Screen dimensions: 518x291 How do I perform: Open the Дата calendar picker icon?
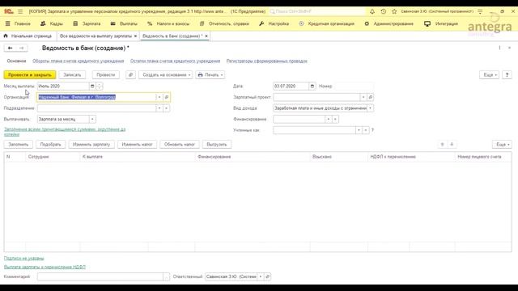pyautogui.click(x=312, y=86)
